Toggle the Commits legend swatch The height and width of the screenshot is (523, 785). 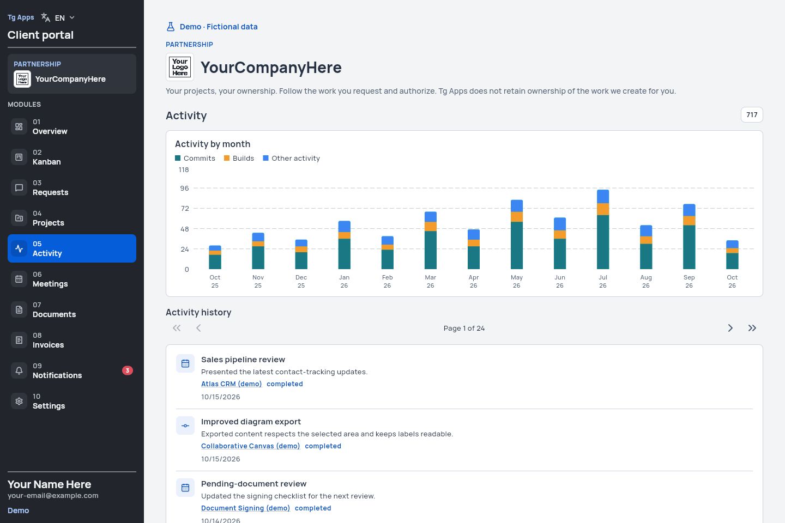pyautogui.click(x=178, y=158)
